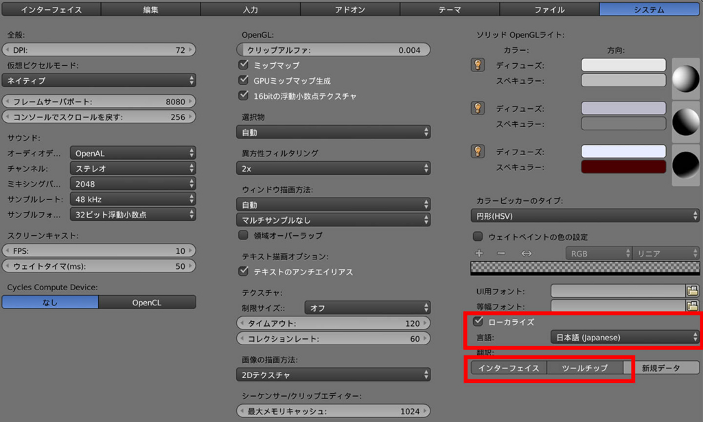Click the タイムアウト 120 field
Viewport: 703px width, 422px height.
(334, 323)
